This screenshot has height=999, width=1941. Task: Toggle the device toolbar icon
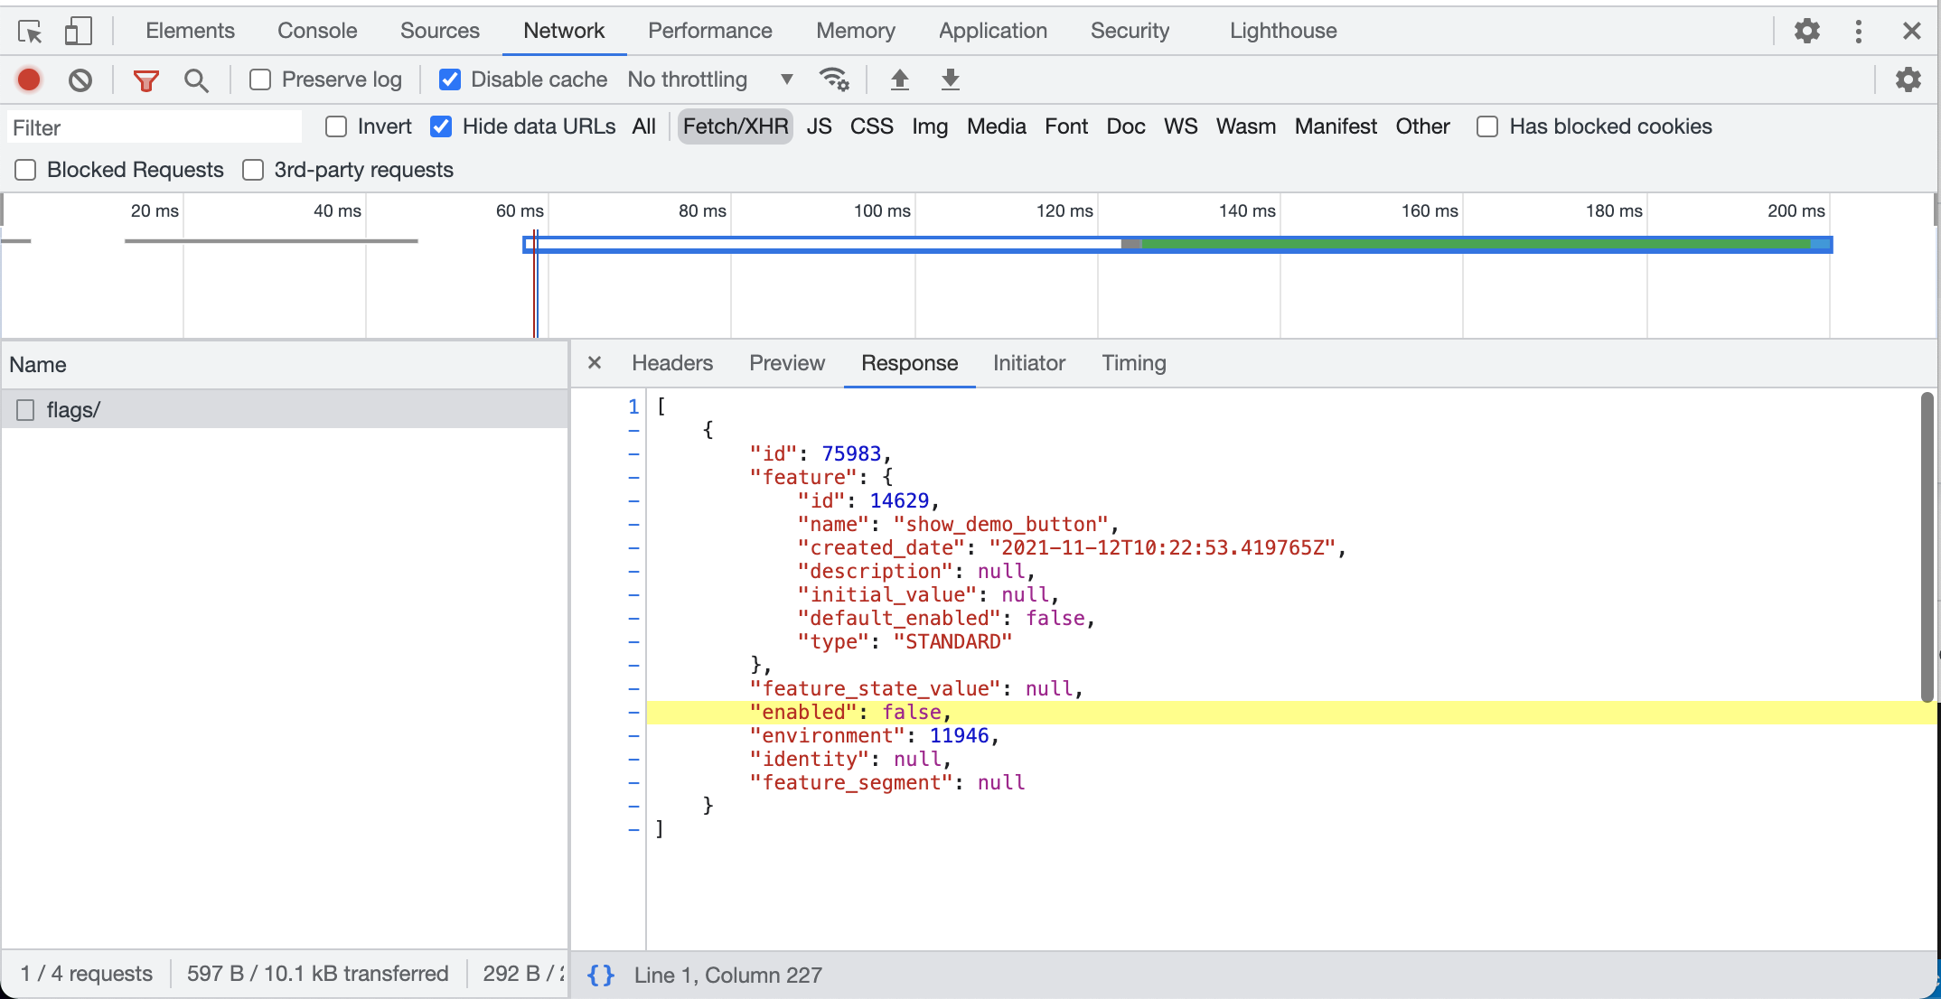click(x=79, y=32)
